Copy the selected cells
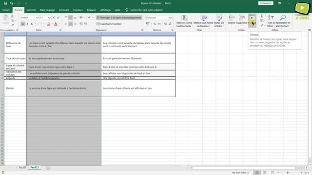Screen dimensions: 312x175 pos(12,20)
